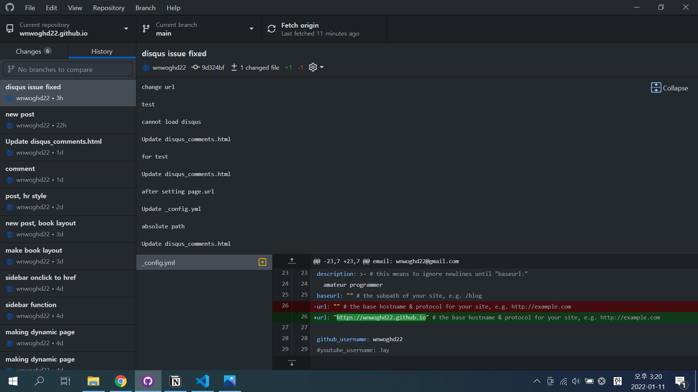Click the Fetch origin sync icon
Viewport: 698px width, 392px height.
(x=272, y=29)
